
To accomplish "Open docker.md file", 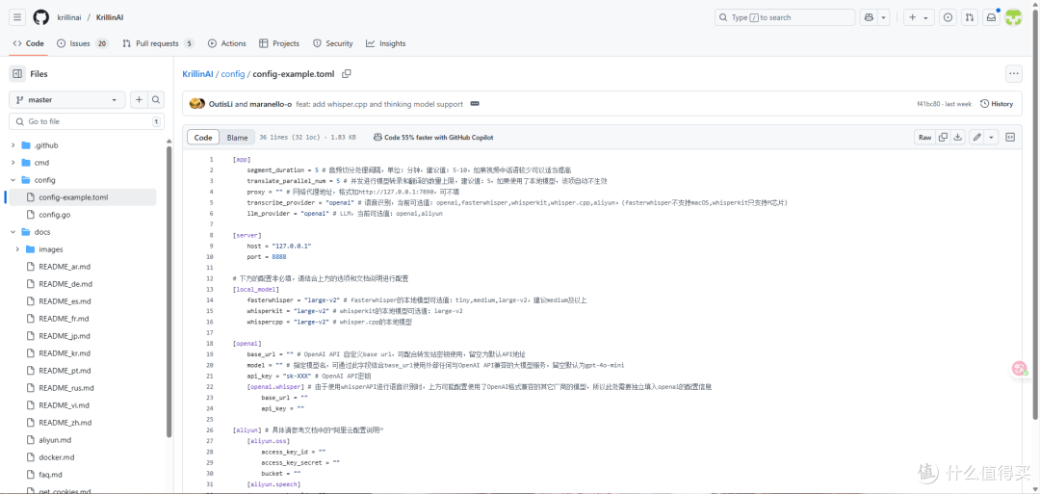I will point(57,457).
